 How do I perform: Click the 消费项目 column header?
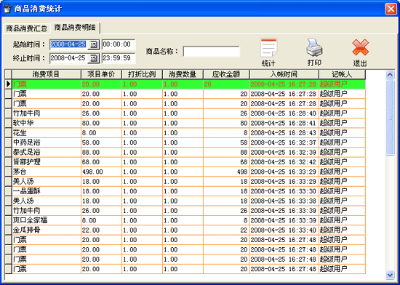[x=46, y=74]
